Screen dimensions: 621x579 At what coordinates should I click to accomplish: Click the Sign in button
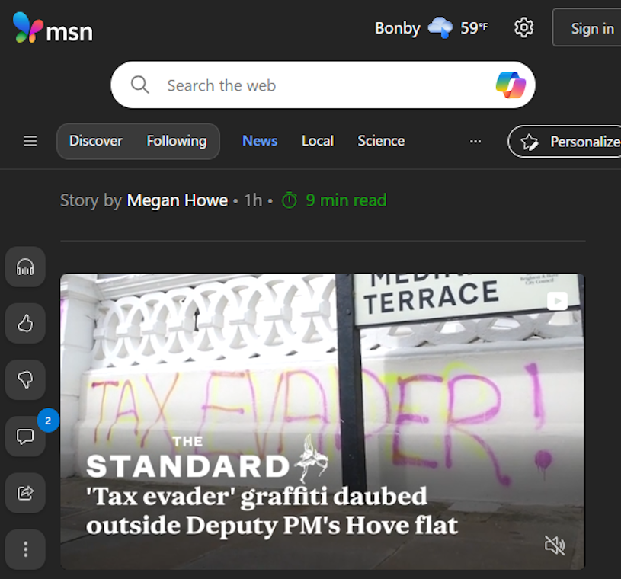pyautogui.click(x=587, y=27)
